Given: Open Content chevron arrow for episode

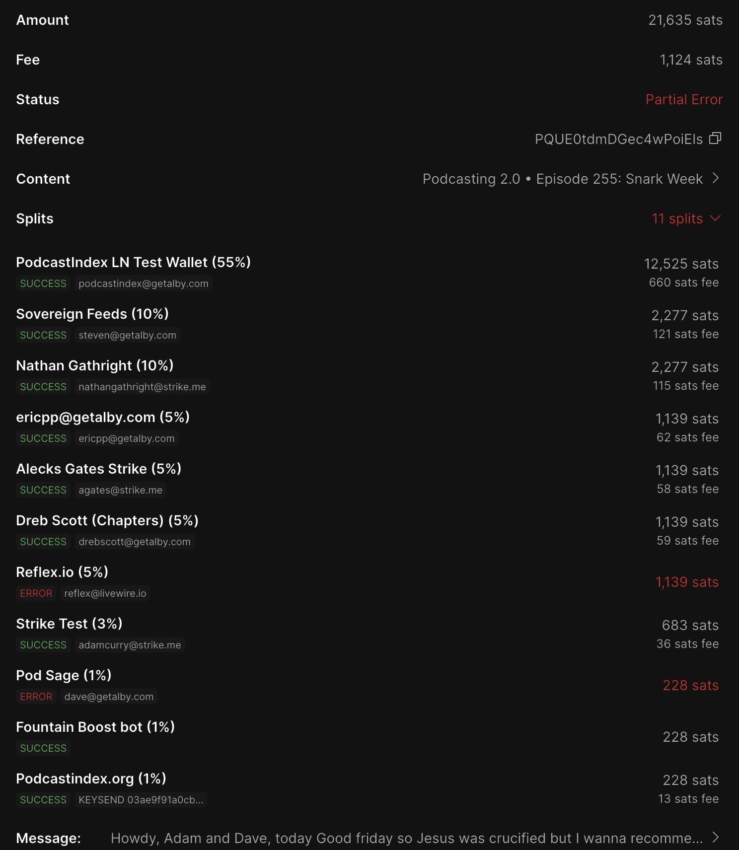Looking at the screenshot, I should pyautogui.click(x=716, y=178).
